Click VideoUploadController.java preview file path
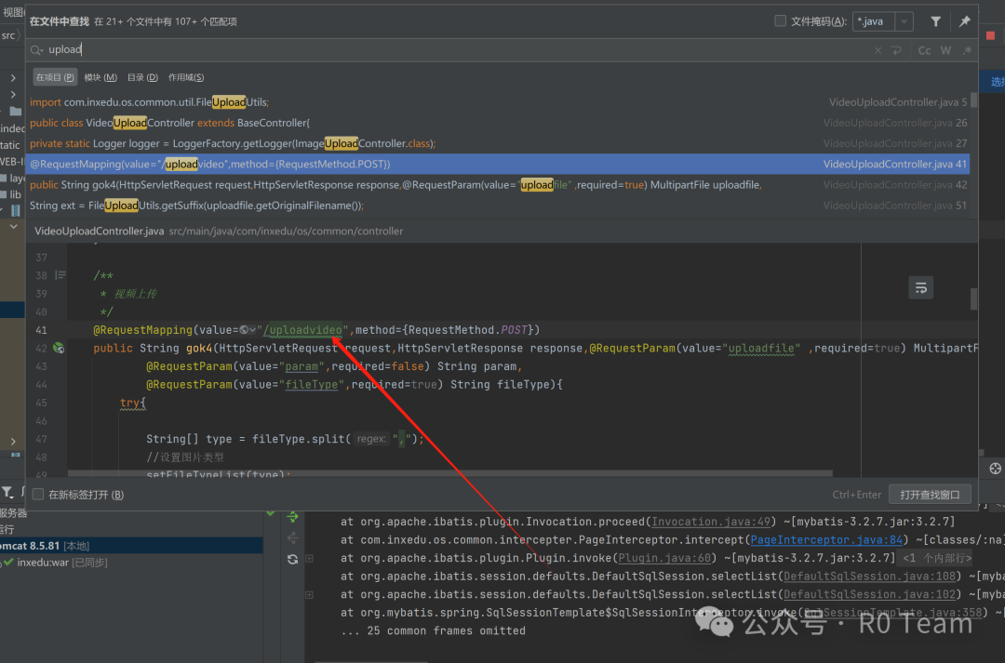Viewport: 1005px width, 663px height. pyautogui.click(x=219, y=232)
